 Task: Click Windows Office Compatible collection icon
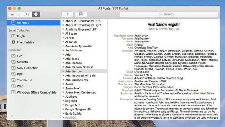[x=13, y=92]
